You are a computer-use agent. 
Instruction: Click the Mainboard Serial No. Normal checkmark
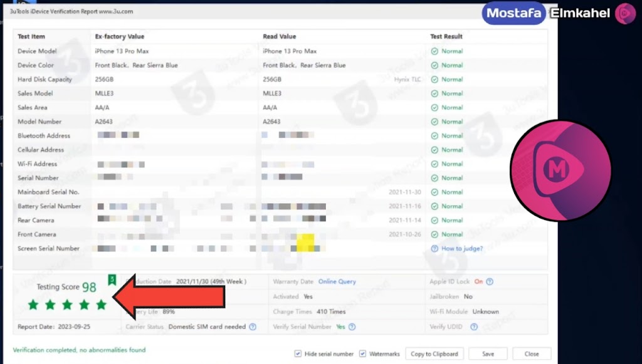point(434,192)
